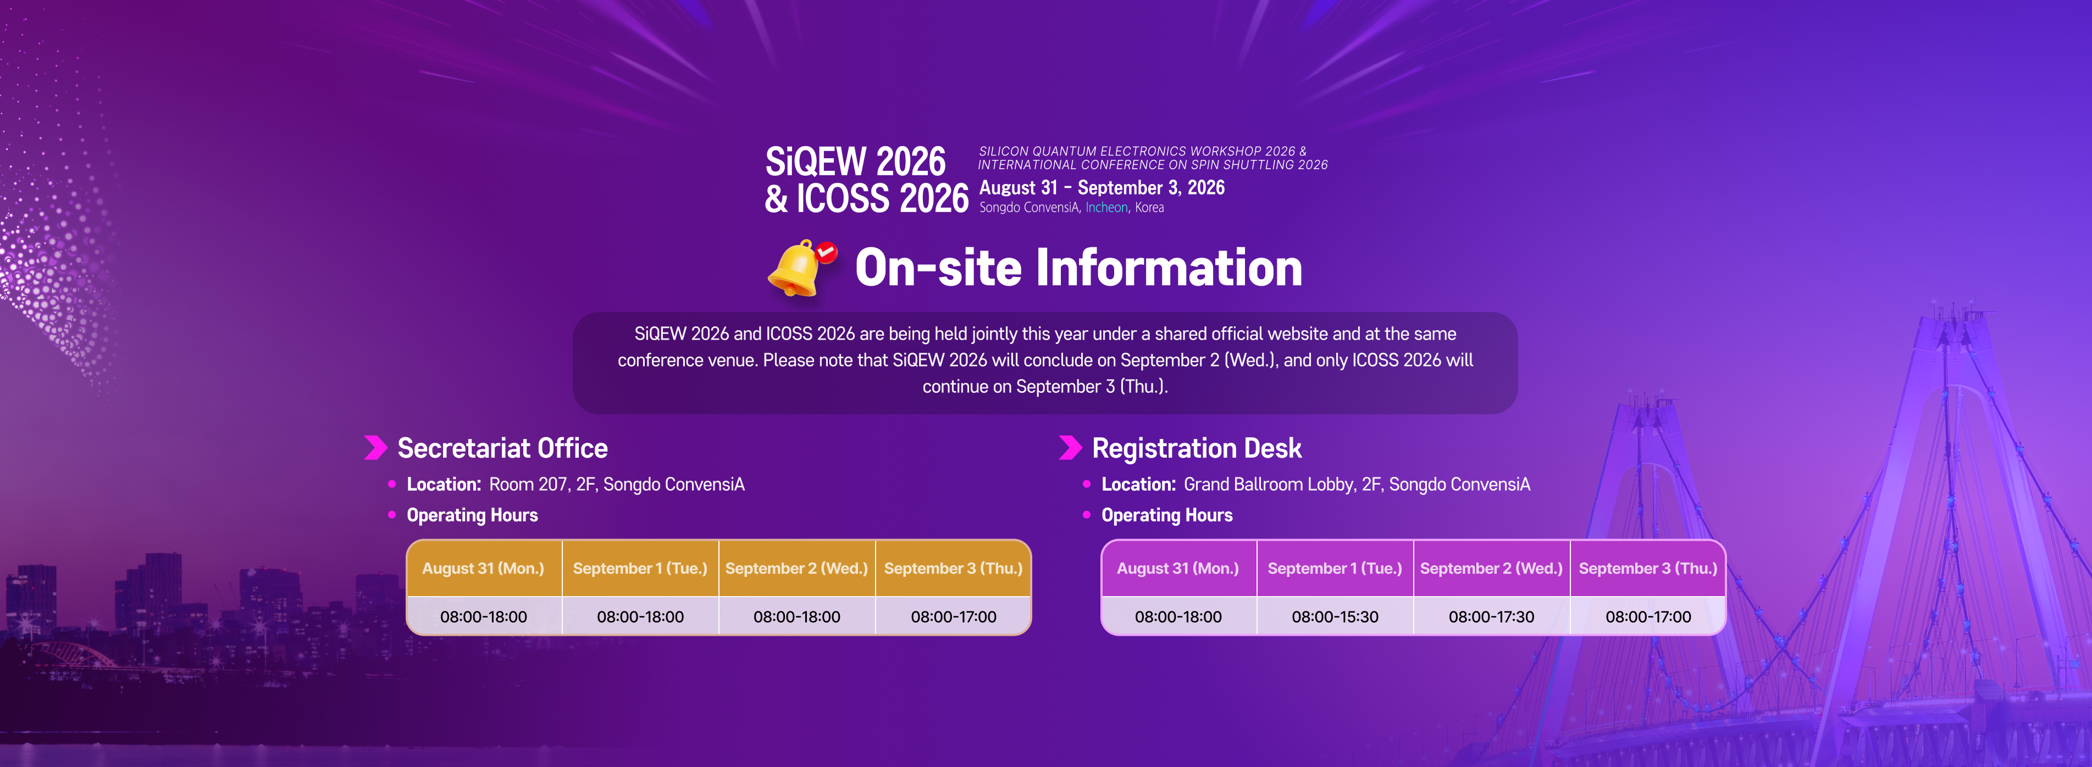Image resolution: width=2092 pixels, height=767 pixels.
Task: Select the Registration Desk heading
Action: point(1196,448)
